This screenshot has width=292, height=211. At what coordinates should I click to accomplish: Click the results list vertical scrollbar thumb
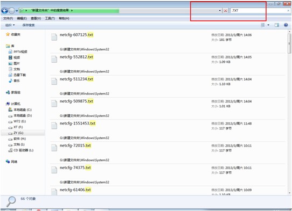[289, 43]
